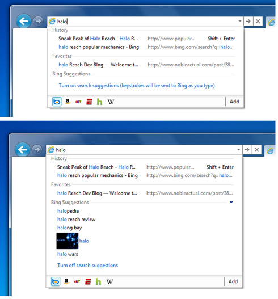278x299 pixels.
Task: Select Amazon search provider in top dropdown
Action: click(x=68, y=102)
